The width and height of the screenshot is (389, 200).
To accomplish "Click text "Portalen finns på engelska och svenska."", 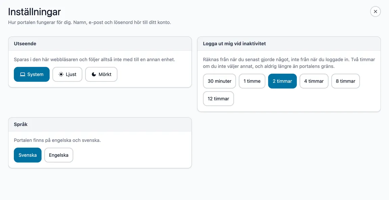I will (57, 140).
